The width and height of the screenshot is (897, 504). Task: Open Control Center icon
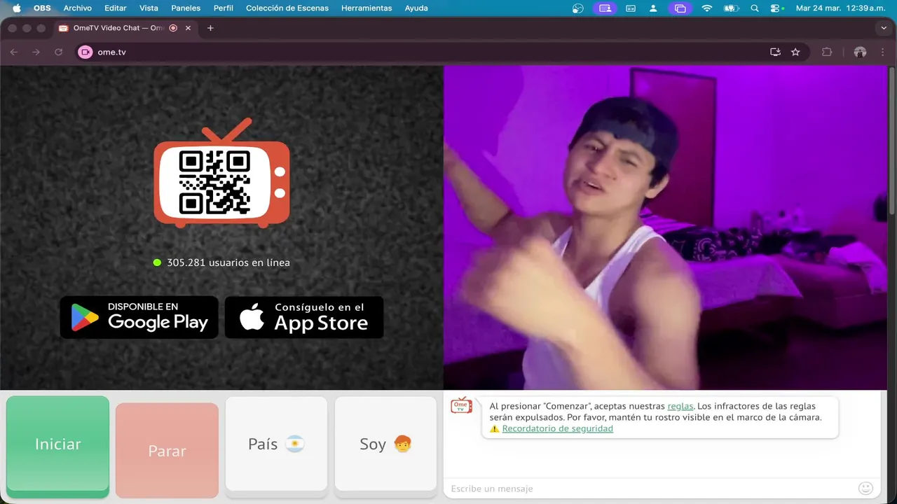(x=776, y=8)
